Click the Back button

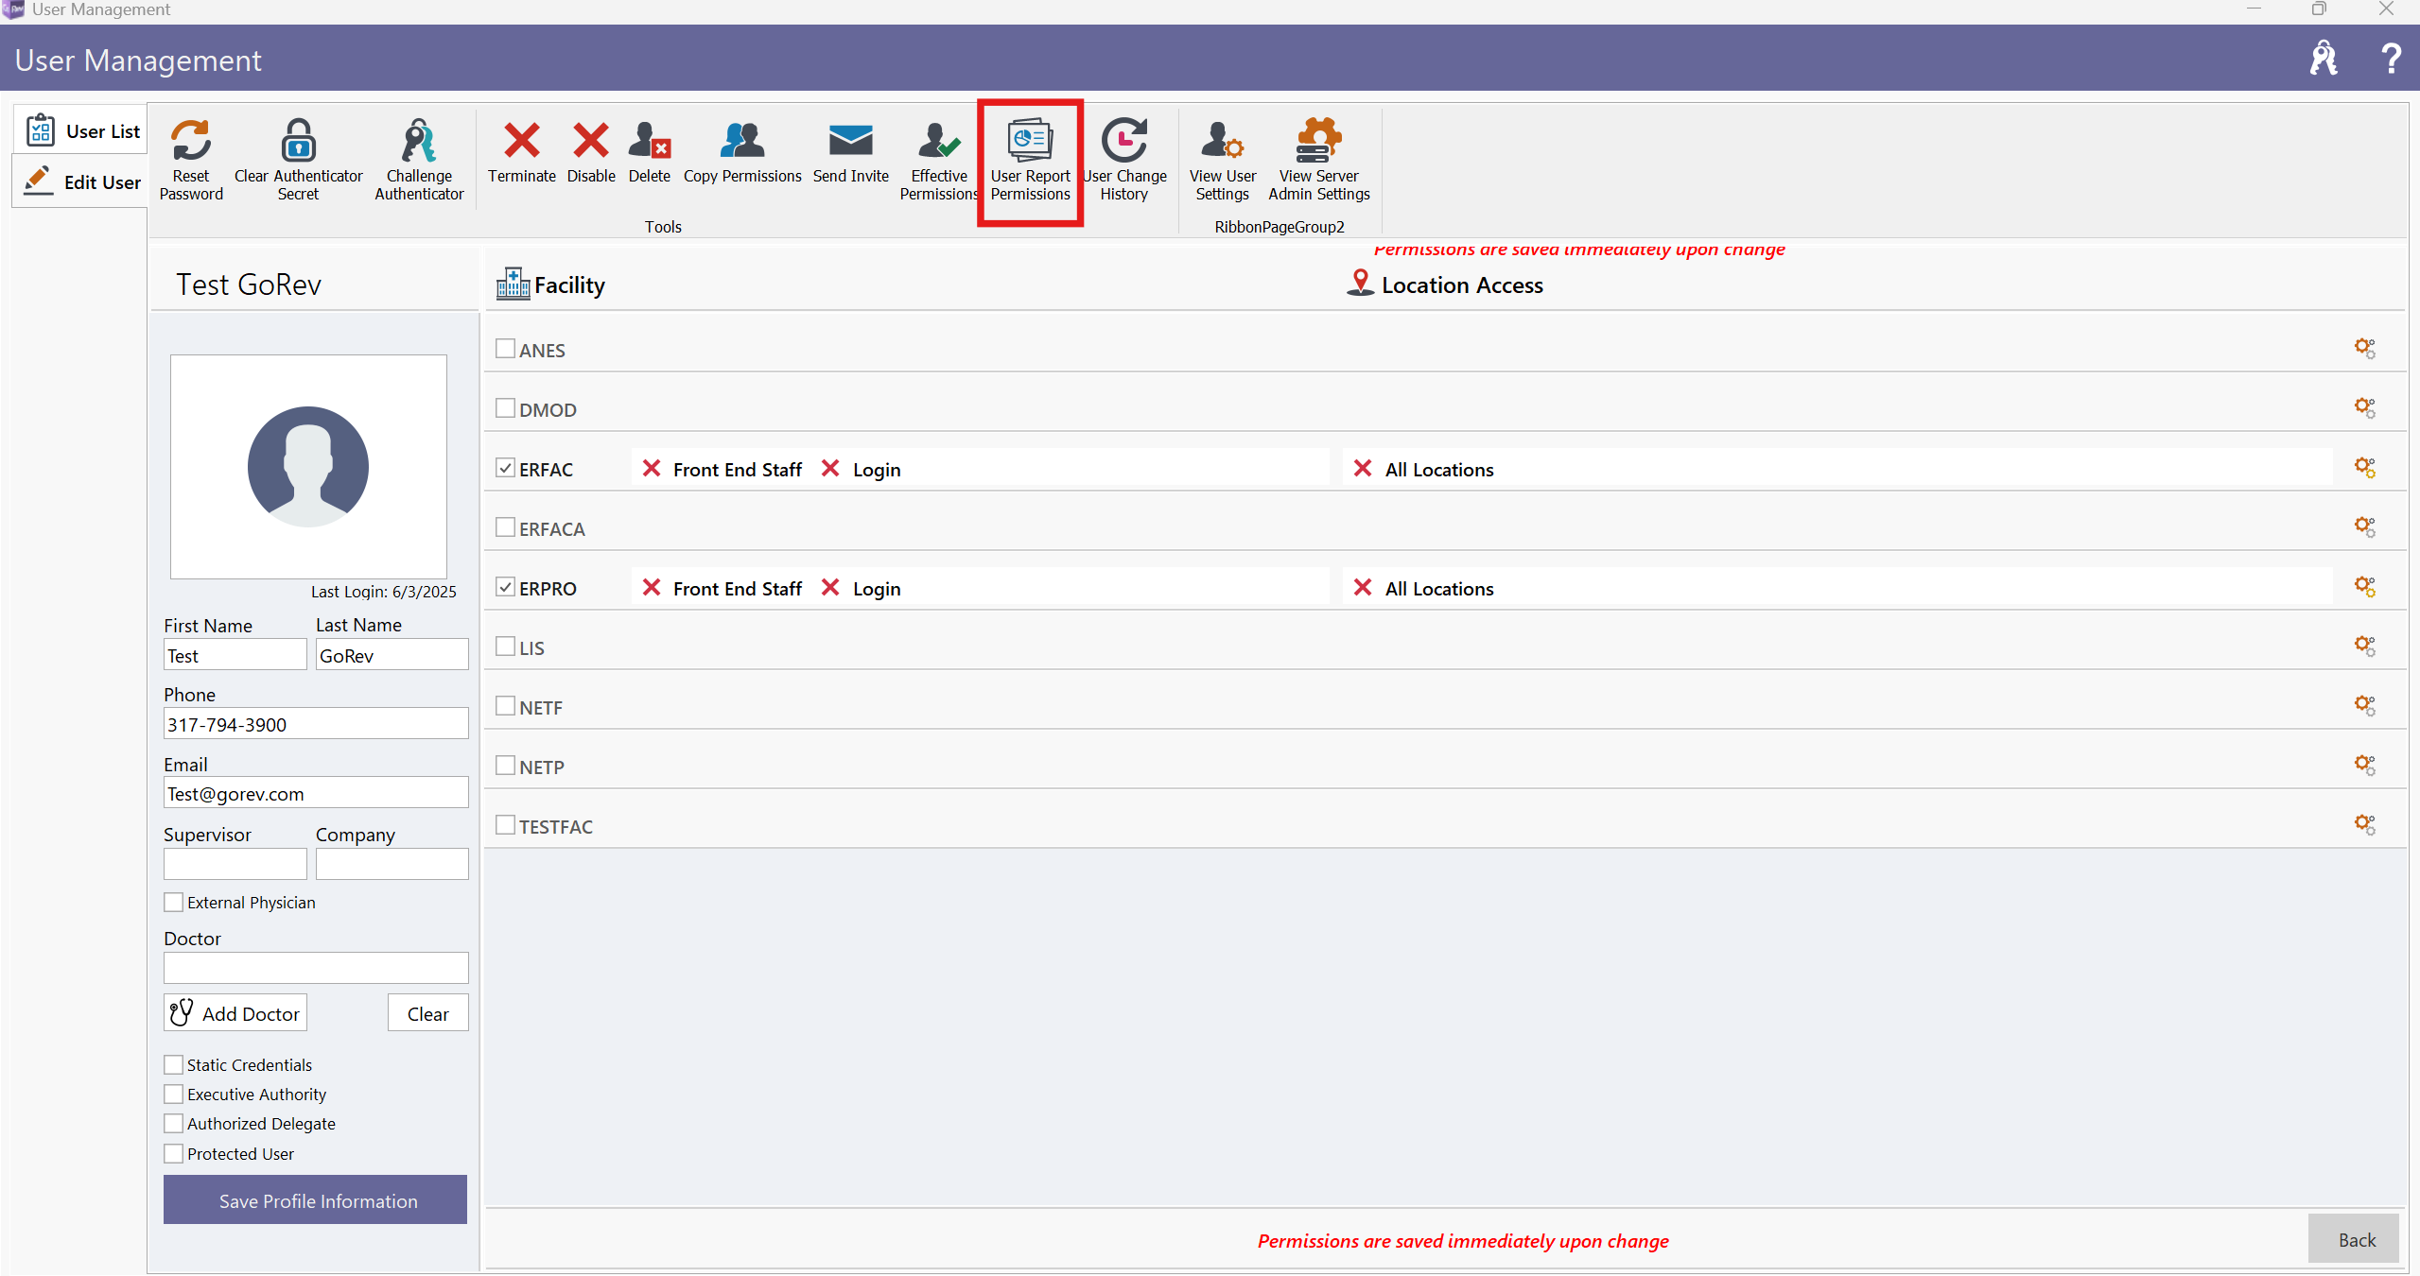pyautogui.click(x=2355, y=1239)
